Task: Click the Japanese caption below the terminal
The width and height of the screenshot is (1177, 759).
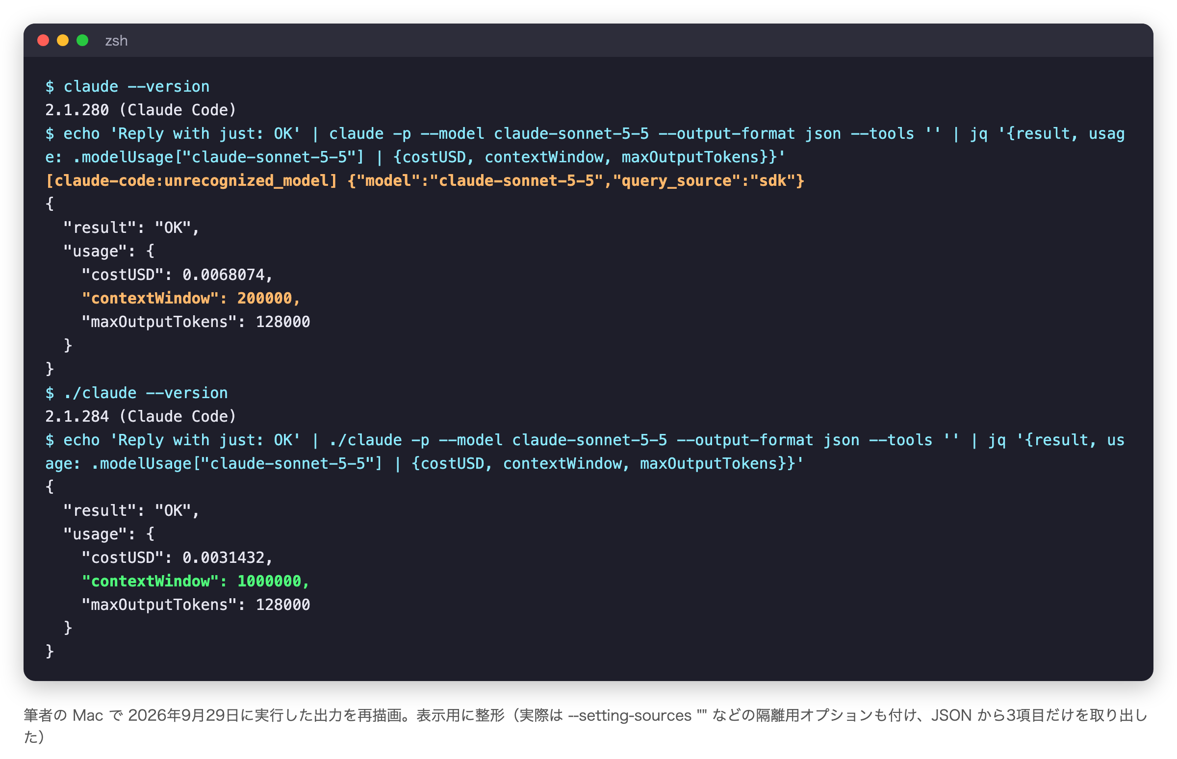Action: pos(586,726)
